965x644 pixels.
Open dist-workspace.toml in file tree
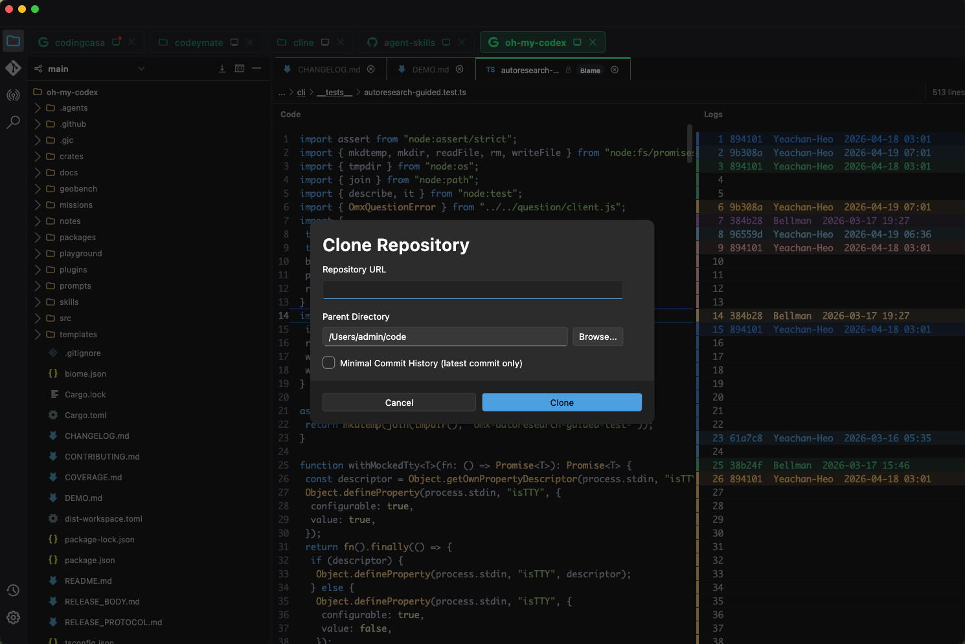(104, 519)
